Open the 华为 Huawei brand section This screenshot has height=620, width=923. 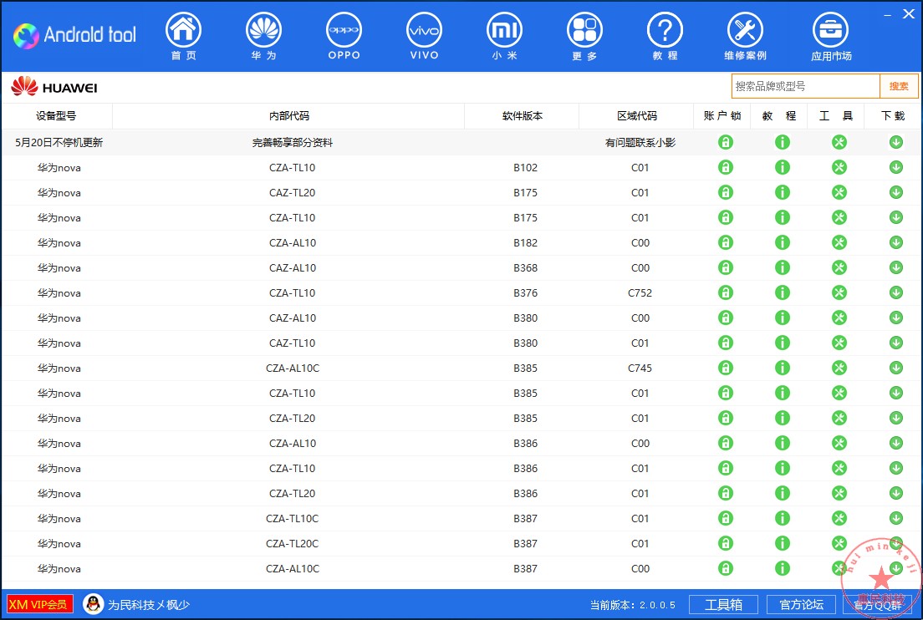(x=263, y=35)
